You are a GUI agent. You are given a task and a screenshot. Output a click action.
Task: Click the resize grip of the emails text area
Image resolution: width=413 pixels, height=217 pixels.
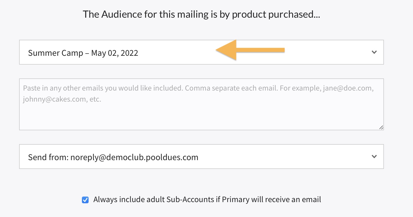[381, 128]
